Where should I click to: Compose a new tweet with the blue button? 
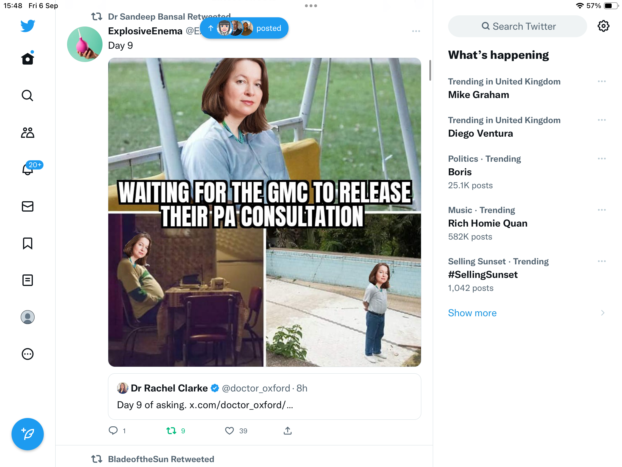click(28, 434)
